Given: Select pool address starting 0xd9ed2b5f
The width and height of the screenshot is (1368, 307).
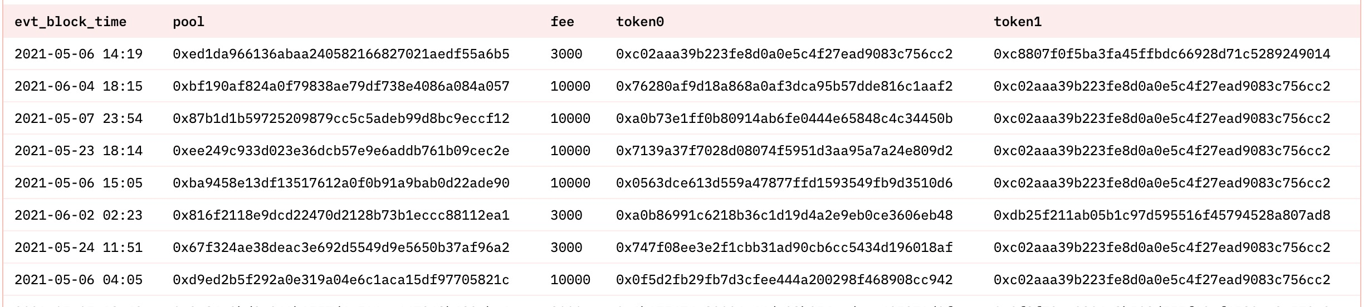Looking at the screenshot, I should (x=341, y=280).
